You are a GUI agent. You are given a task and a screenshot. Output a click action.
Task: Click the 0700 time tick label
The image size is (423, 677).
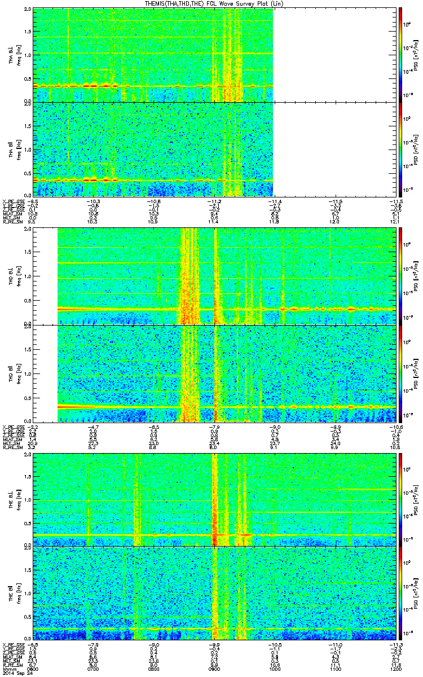click(94, 668)
